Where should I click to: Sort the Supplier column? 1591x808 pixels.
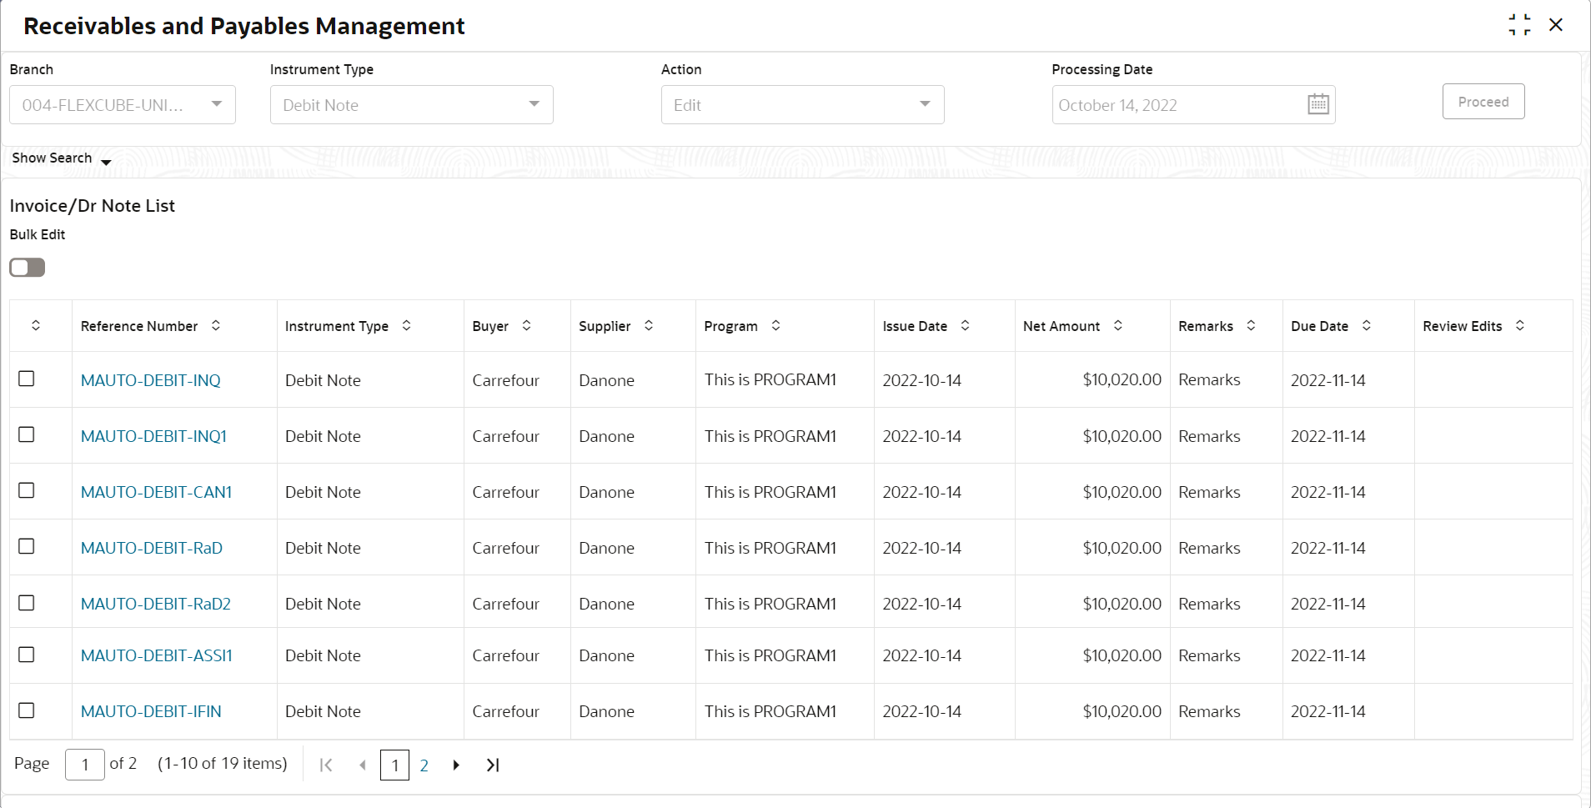649,325
